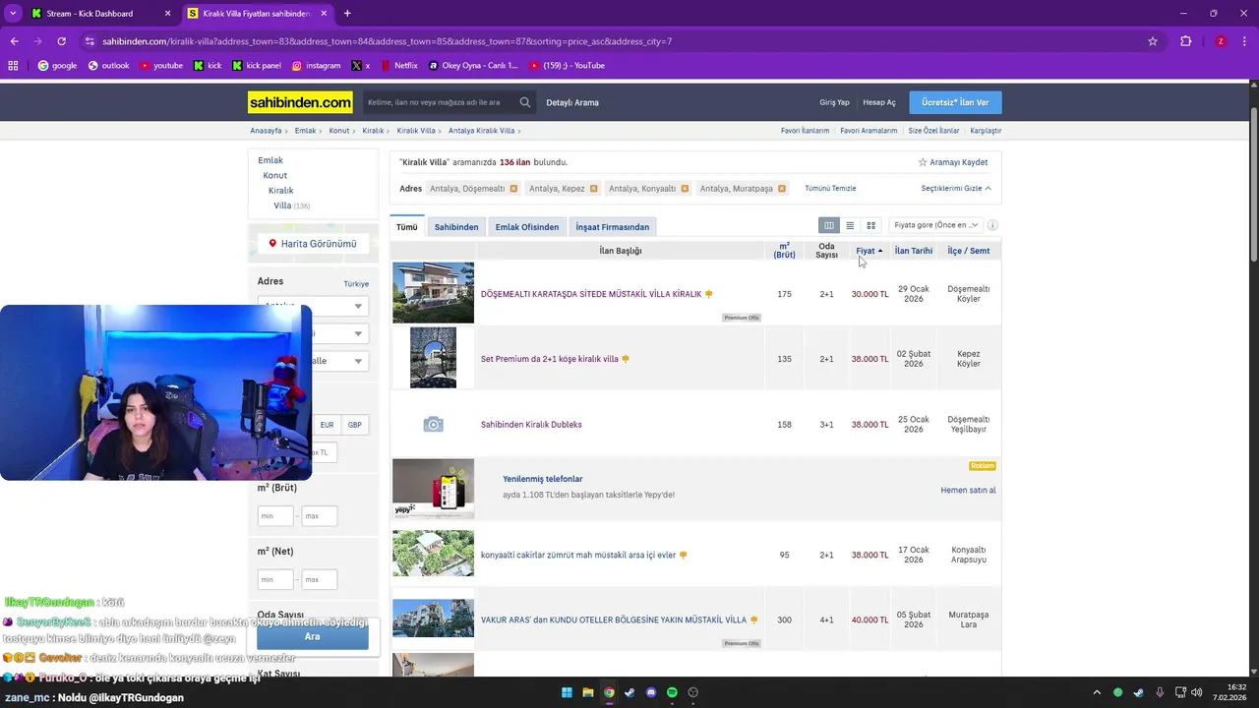This screenshot has height=708, width=1259.
Task: Click the camera placeholder of Sahibinden Kiralık Dubleks
Action: 433,425
